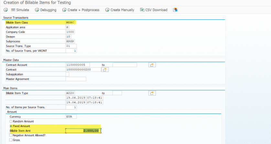Edit No. of Source Trans. per VKONT field
Viewport: 271px width, 144px height.
pos(71,51)
